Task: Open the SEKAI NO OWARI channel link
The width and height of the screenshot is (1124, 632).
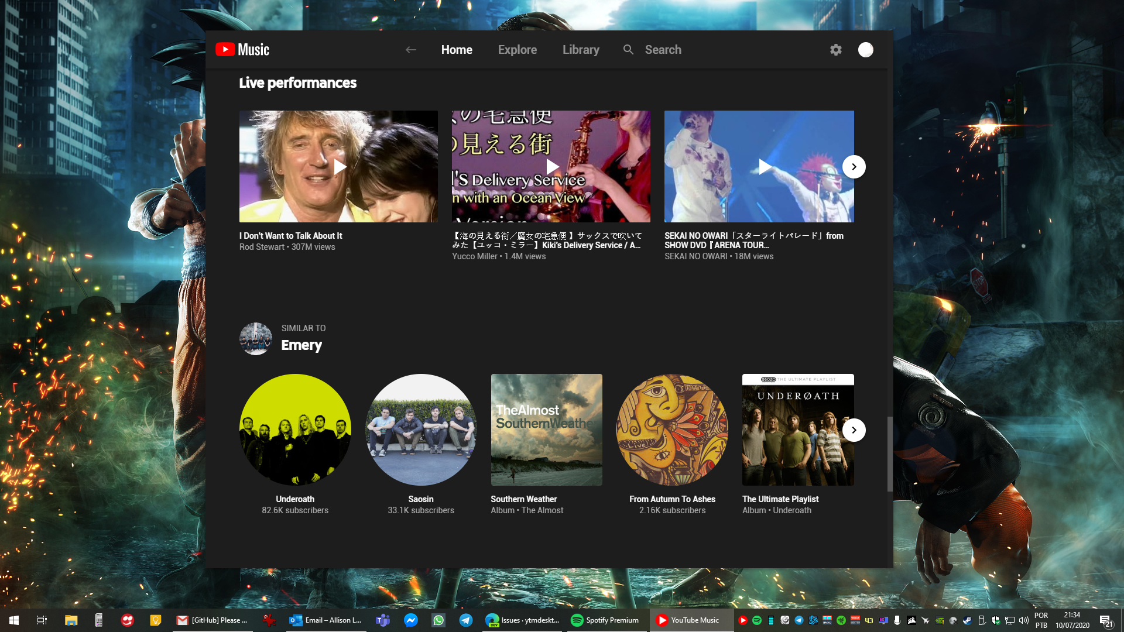Action: [x=696, y=256]
